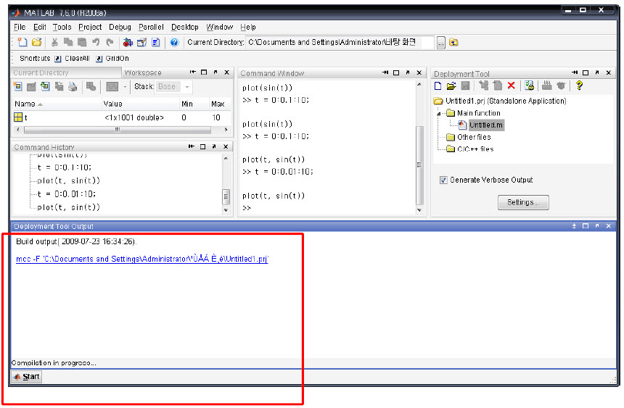This screenshot has width=624, height=408.
Task: Select 't = 0:0.01:10;' in Command History
Action: point(67,194)
